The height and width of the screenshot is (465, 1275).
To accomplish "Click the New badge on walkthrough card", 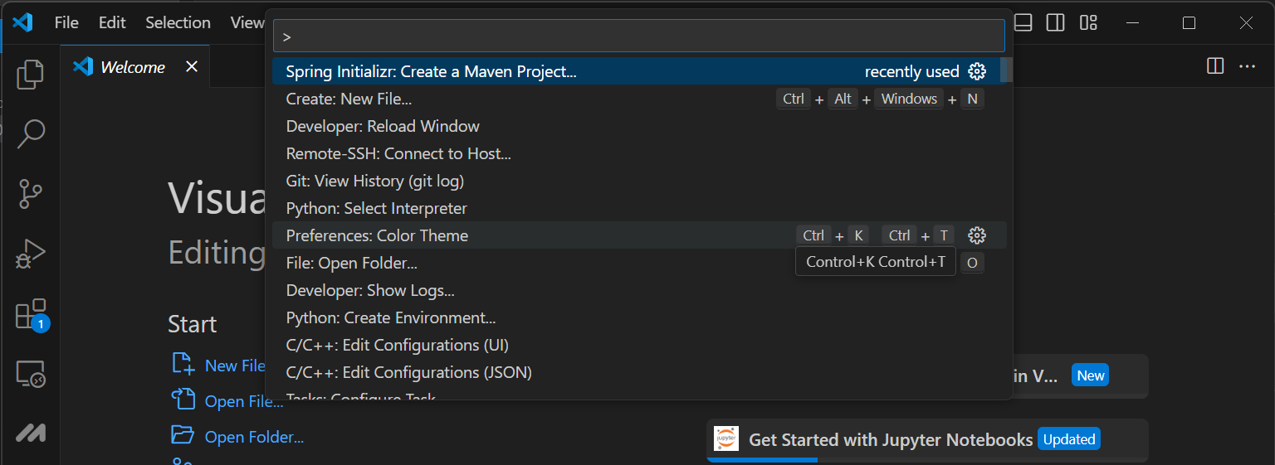I will tap(1091, 375).
